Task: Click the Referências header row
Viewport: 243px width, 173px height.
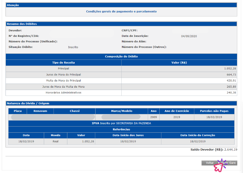Action: point(121,129)
